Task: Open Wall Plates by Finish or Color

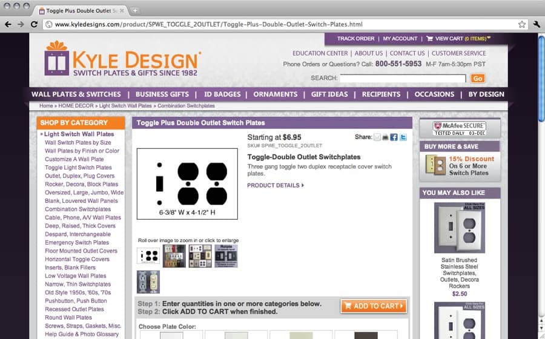Action: (82, 151)
